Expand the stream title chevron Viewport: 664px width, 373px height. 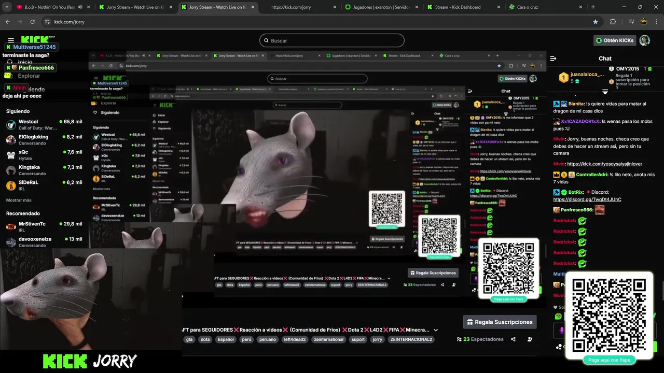[436, 330]
